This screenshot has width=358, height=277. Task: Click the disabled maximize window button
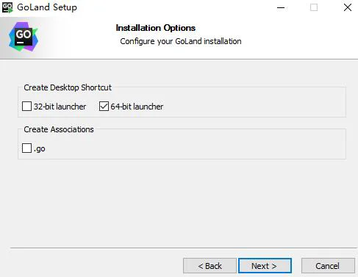314,7
